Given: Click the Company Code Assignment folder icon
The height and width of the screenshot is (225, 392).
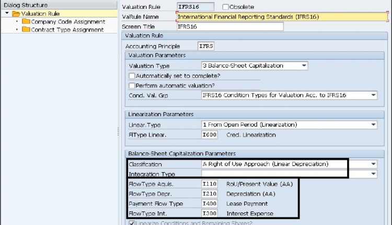Looking at the screenshot, I should pos(26,21).
